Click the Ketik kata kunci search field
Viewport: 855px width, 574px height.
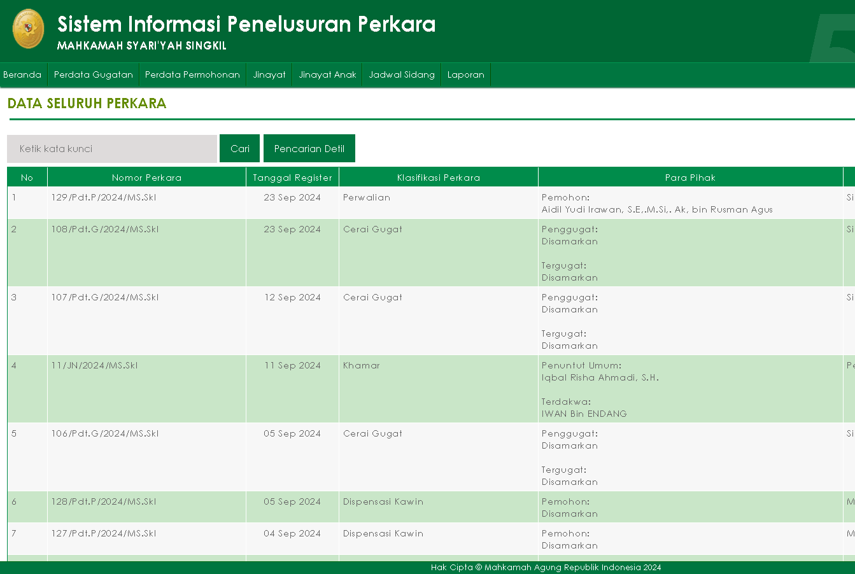pyautogui.click(x=112, y=148)
